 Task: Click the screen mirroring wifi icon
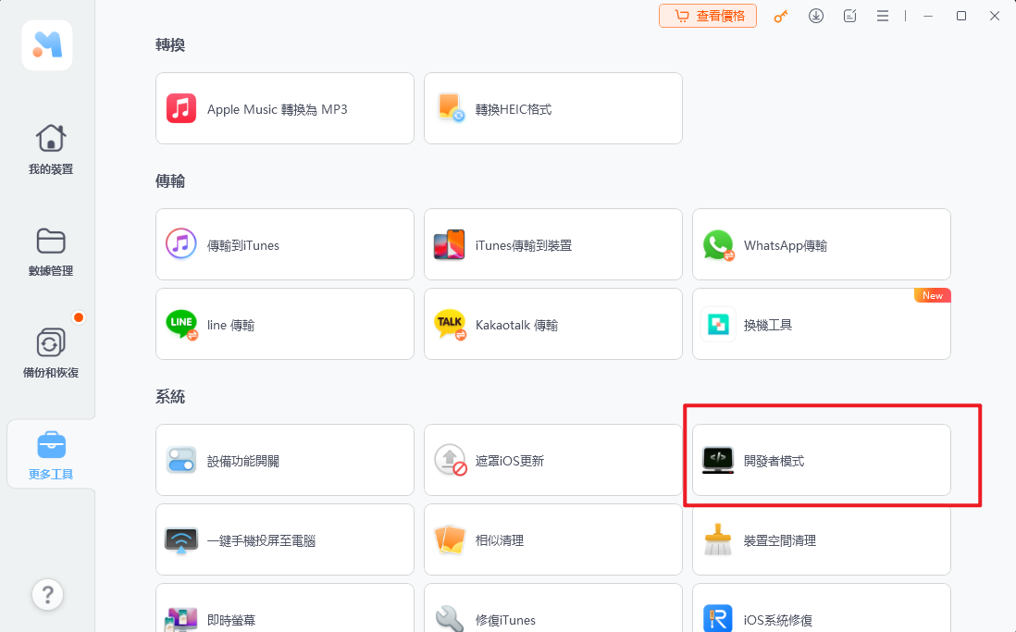coord(181,540)
